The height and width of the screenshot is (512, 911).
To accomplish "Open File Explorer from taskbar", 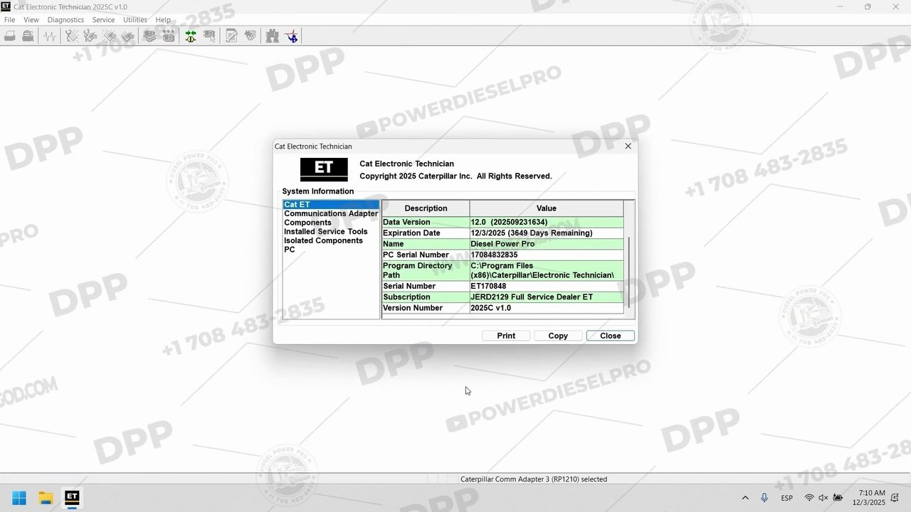I will click(x=46, y=498).
